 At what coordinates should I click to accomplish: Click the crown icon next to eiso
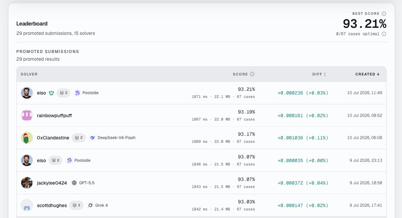[51, 93]
